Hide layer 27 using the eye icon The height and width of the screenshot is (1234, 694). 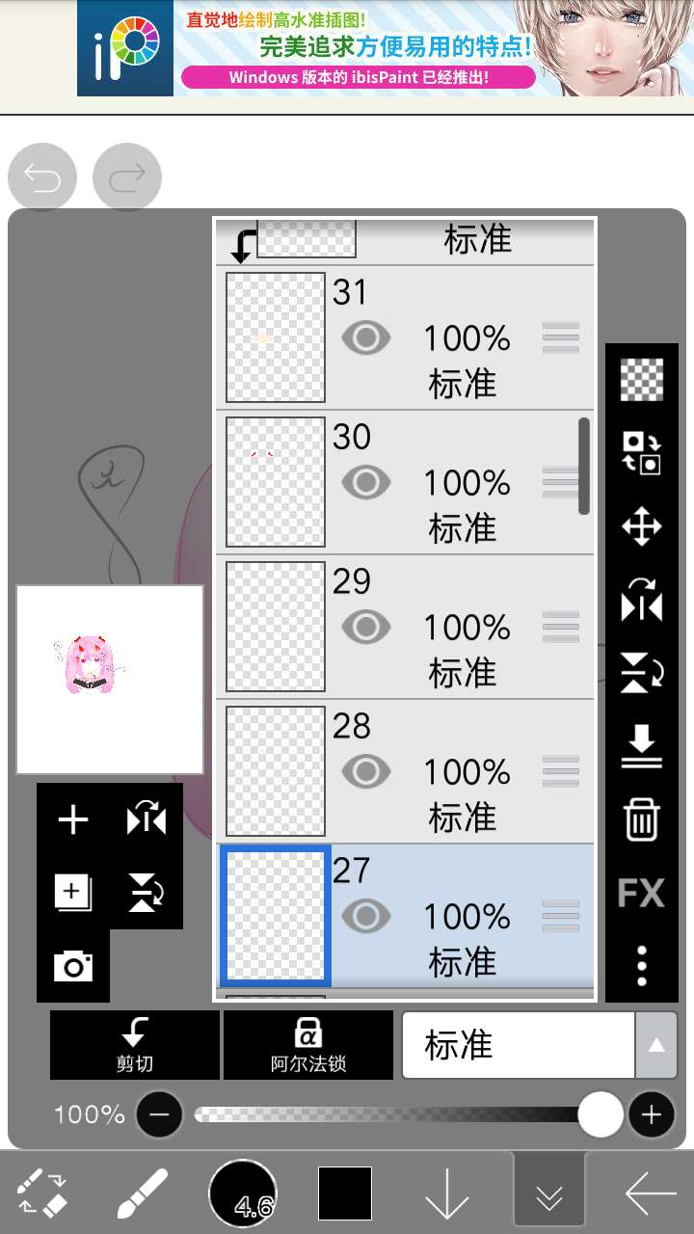pyautogui.click(x=366, y=916)
